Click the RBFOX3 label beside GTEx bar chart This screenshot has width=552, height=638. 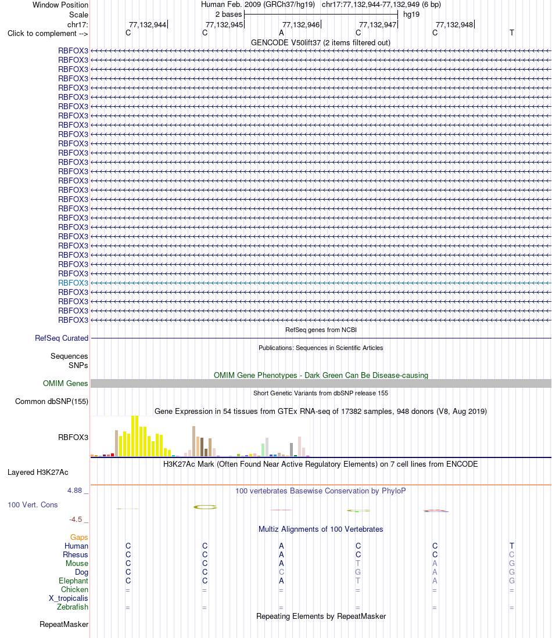click(x=73, y=437)
